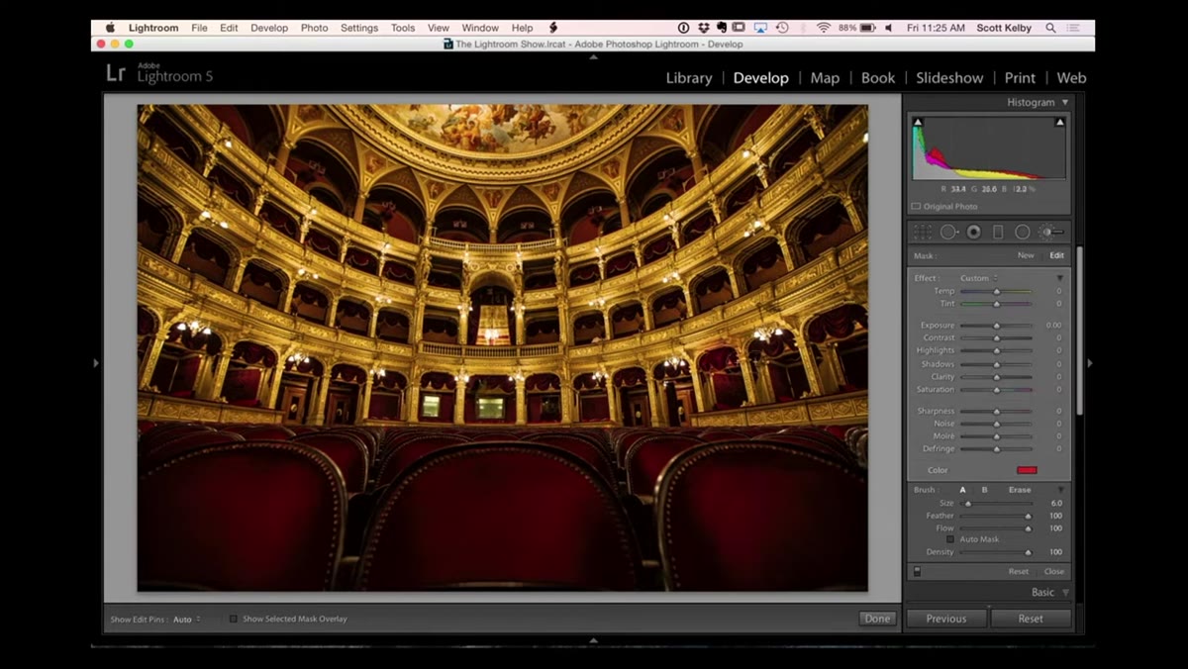Open the red Color swatch picker
The image size is (1188, 669).
click(x=1027, y=470)
